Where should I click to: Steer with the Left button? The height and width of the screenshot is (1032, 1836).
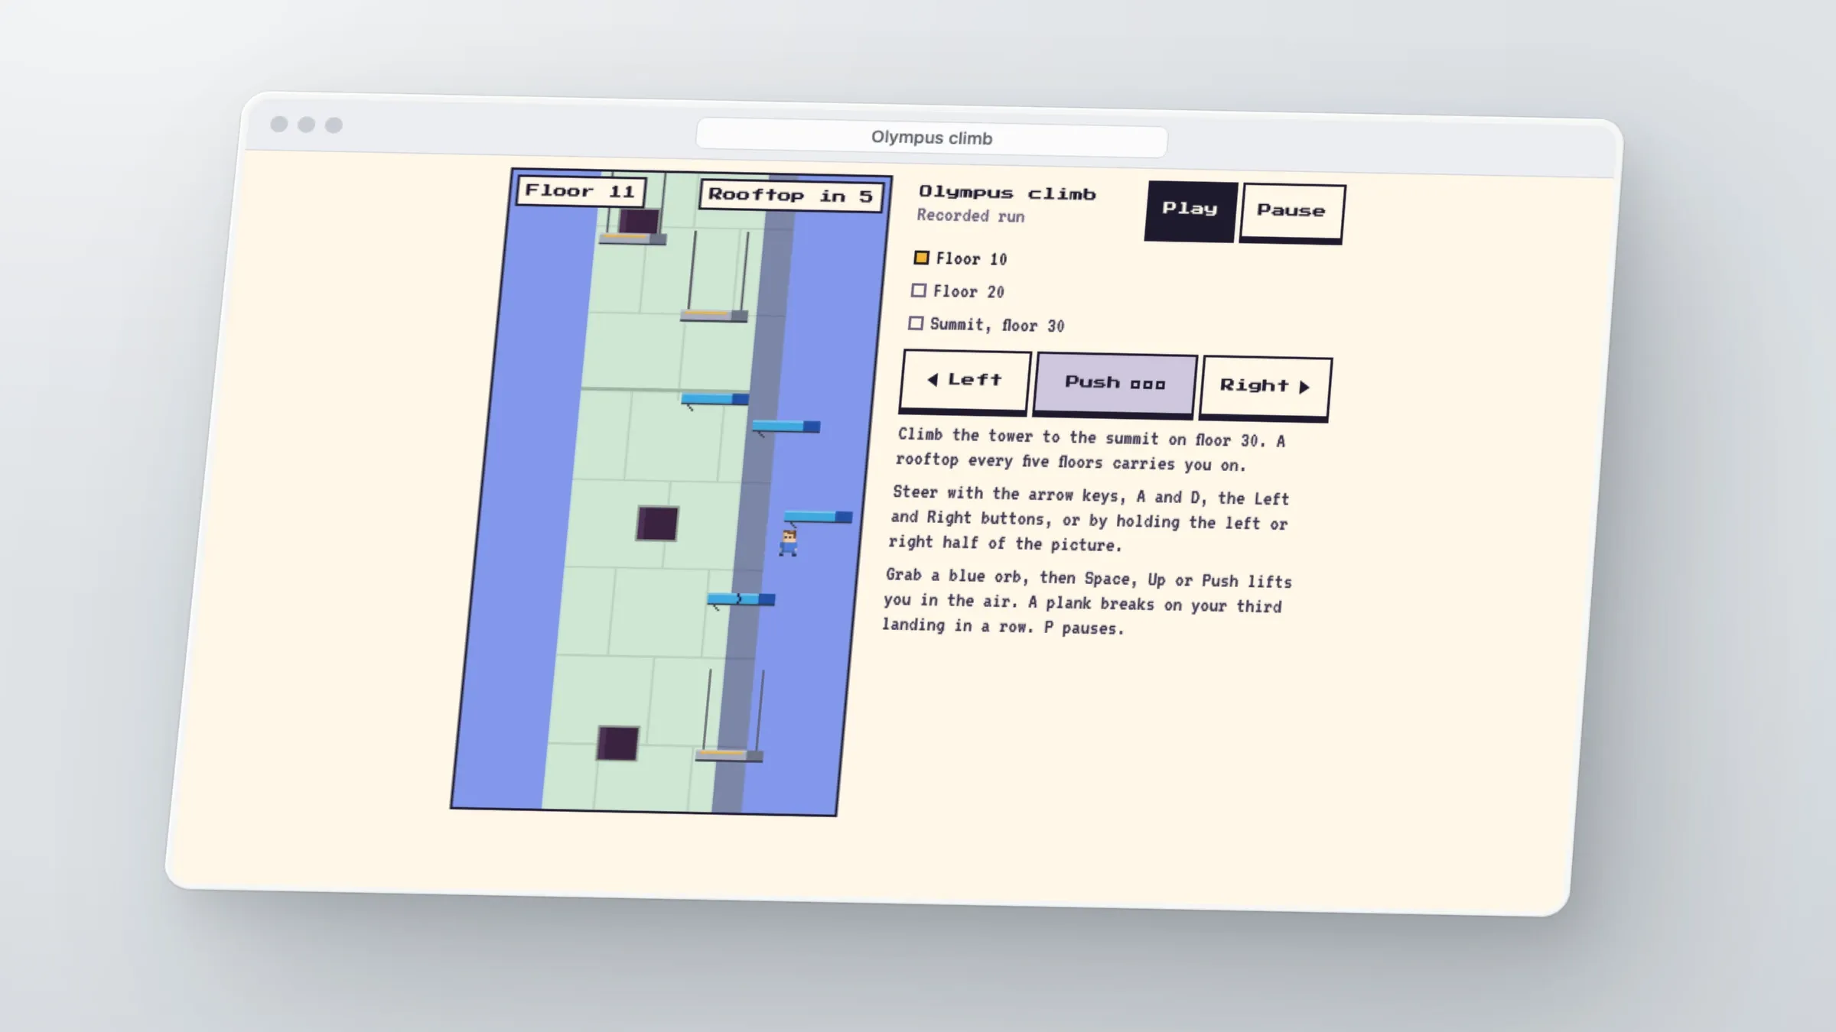pyautogui.click(x=965, y=381)
